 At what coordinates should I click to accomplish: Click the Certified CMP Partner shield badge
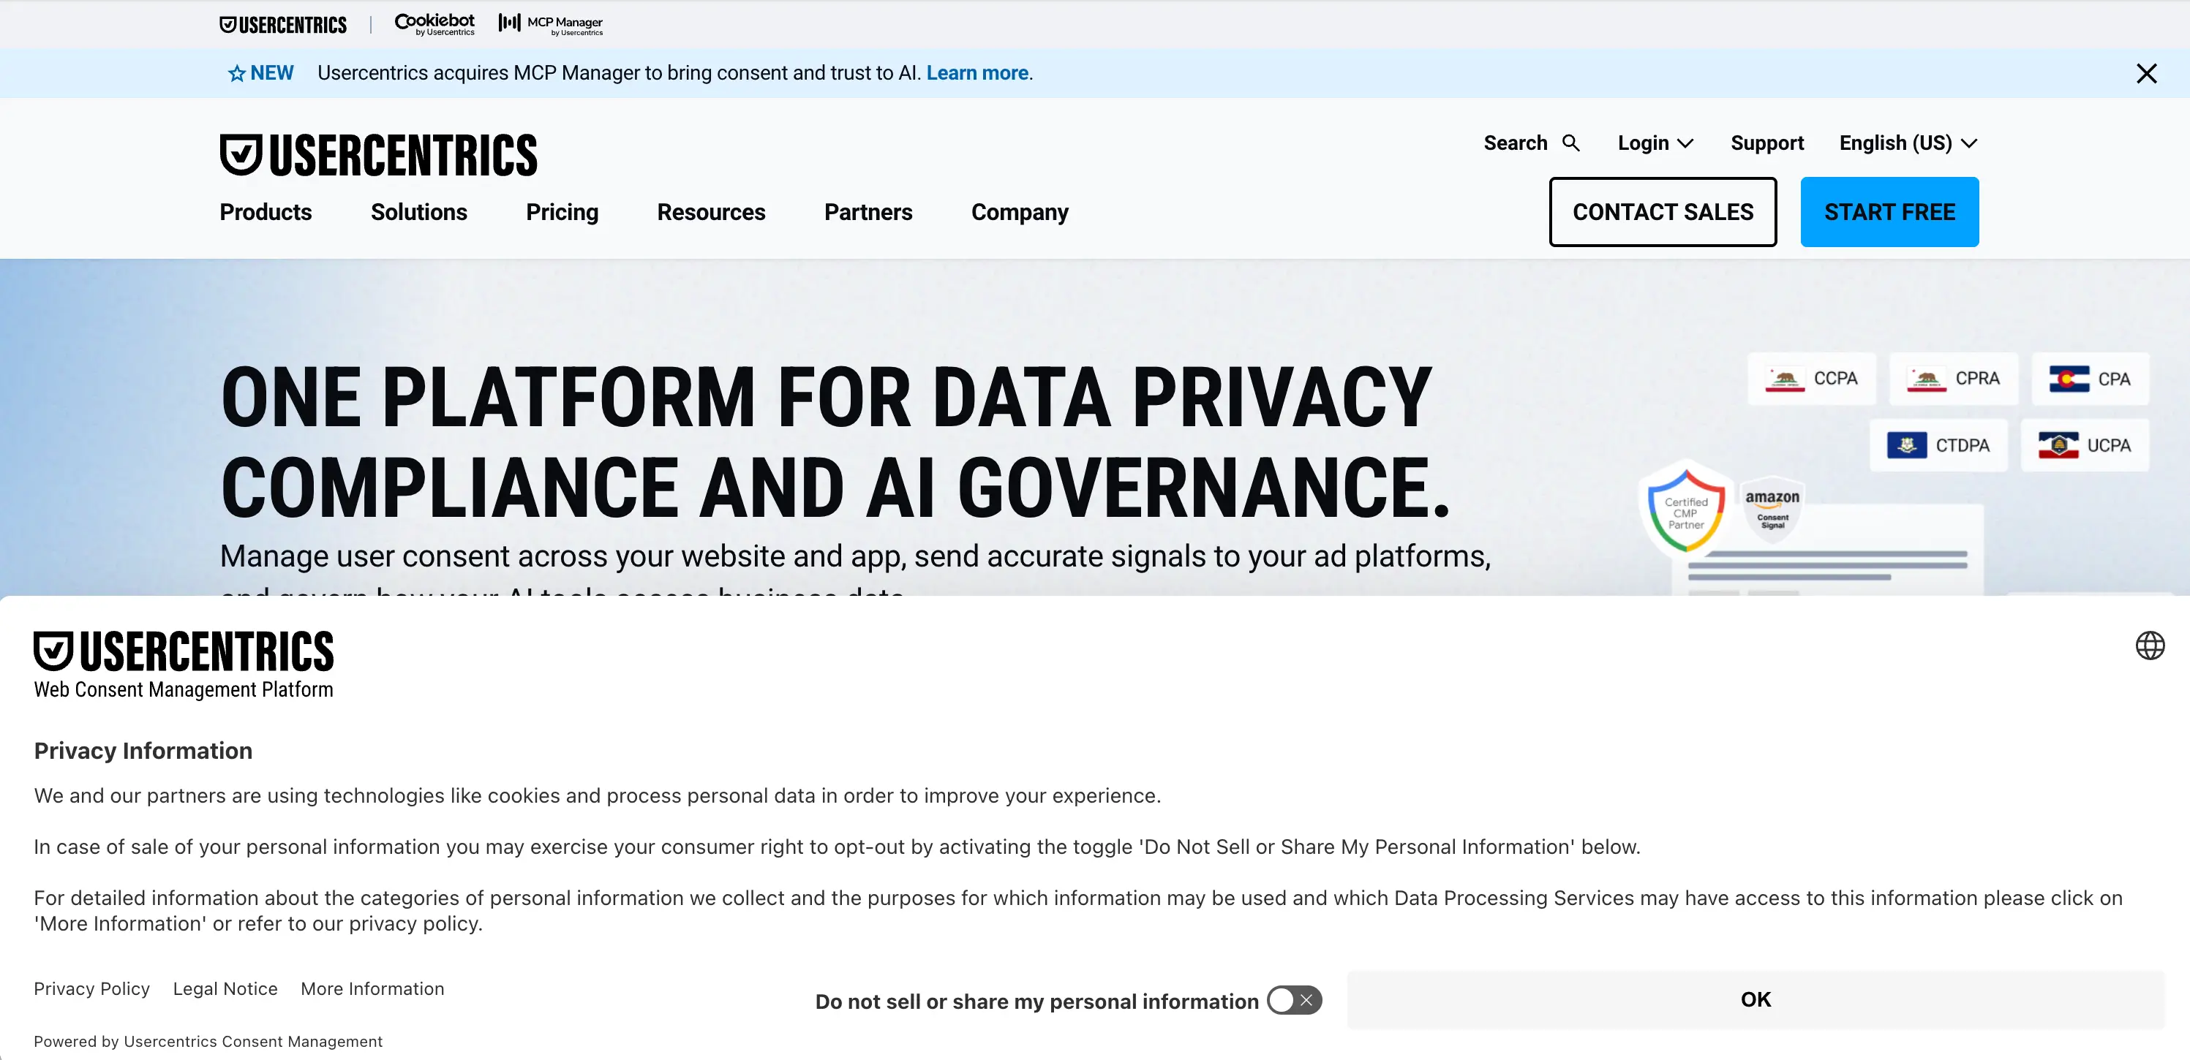click(1686, 510)
